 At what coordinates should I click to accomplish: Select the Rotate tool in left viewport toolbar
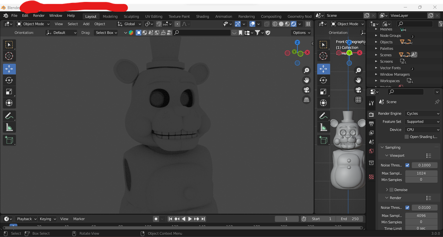[x=9, y=80]
